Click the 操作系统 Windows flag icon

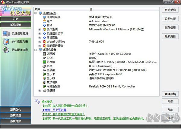tap(44, 29)
